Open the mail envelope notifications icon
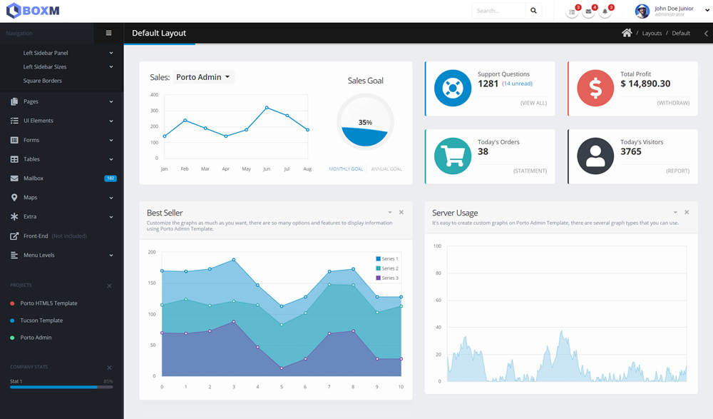The height and width of the screenshot is (419, 713). [x=588, y=11]
